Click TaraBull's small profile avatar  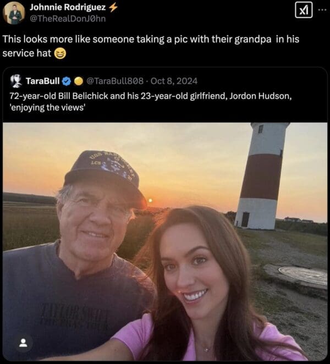[x=16, y=81]
